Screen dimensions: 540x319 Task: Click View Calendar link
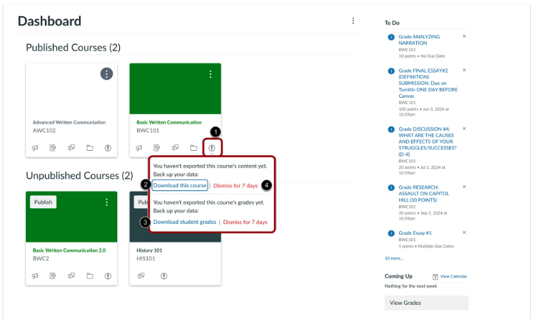453,276
